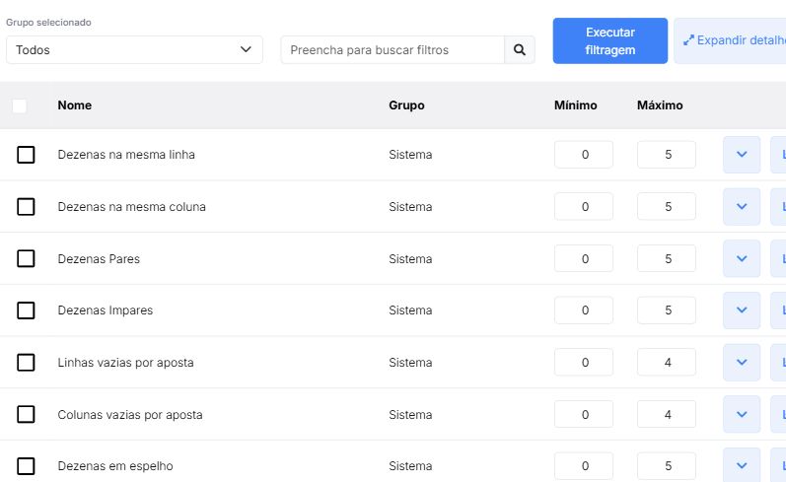Toggle the select-all checkbox in header
This screenshot has height=482, width=786.
pos(19,105)
